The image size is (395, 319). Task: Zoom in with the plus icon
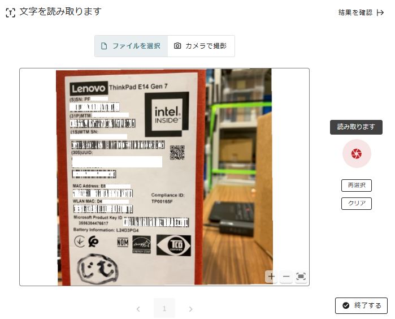(x=271, y=277)
